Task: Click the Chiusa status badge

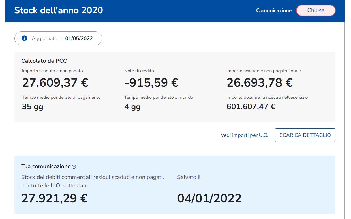Action: [316, 10]
